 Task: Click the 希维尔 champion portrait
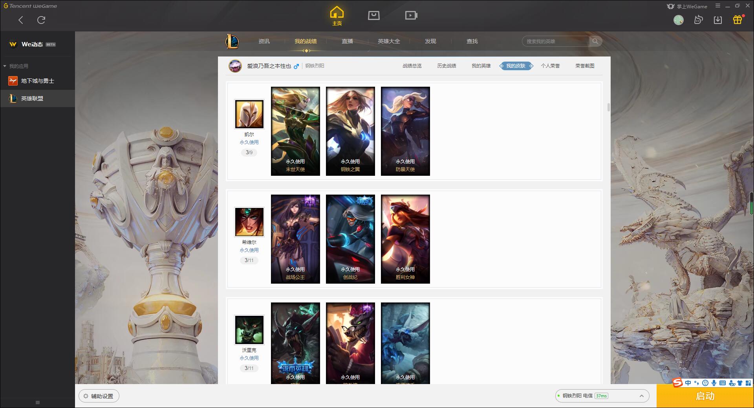[249, 222]
